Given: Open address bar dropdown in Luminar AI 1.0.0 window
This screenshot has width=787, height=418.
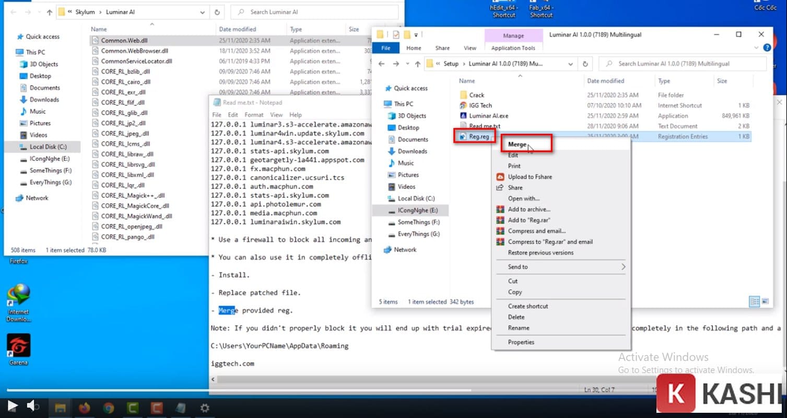Looking at the screenshot, I should pyautogui.click(x=570, y=64).
